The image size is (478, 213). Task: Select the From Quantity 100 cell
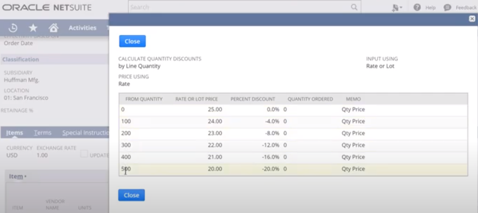pos(126,121)
